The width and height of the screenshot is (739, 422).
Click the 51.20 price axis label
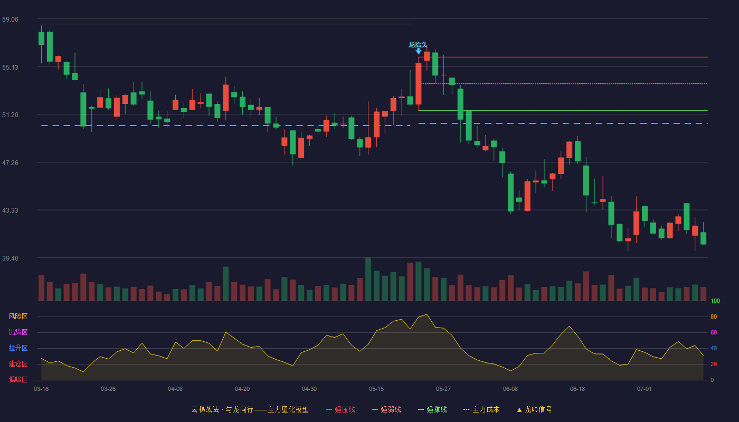pos(10,115)
